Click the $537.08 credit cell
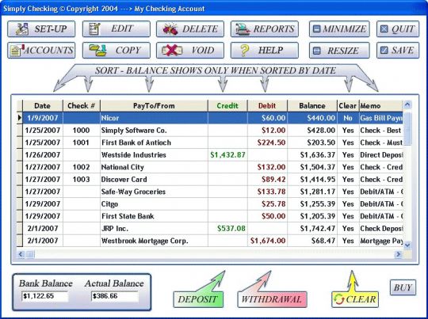 pos(227,229)
